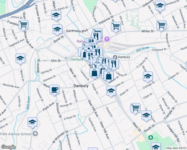Click the Highland Ave label
Viewport: 187px width, 150px height.
click(17, 43)
